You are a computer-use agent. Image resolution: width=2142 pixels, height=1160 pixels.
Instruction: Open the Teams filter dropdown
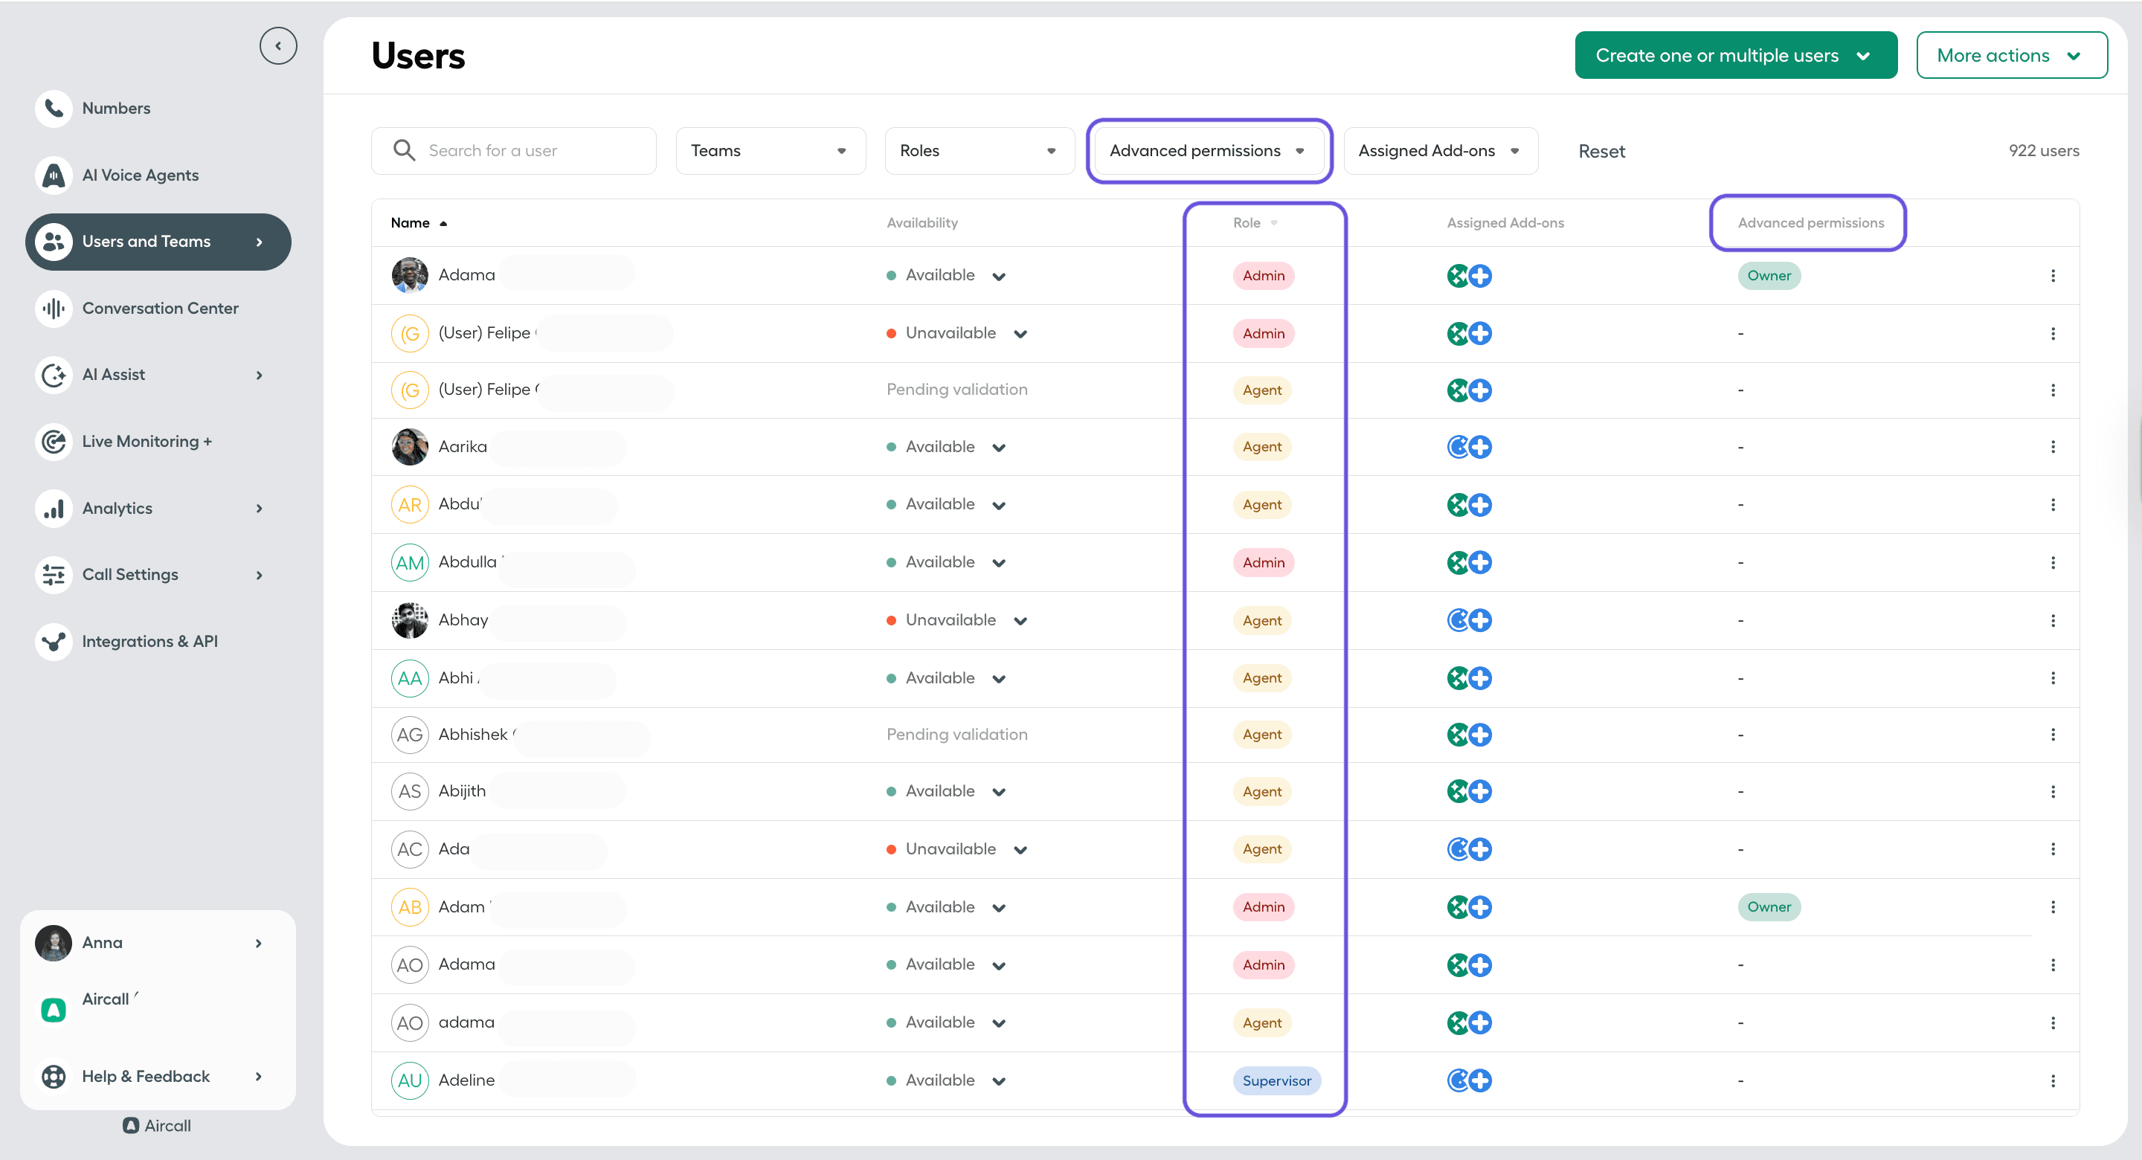770,150
